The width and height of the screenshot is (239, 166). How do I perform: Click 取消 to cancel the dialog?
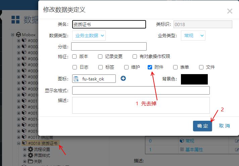click(x=224, y=126)
